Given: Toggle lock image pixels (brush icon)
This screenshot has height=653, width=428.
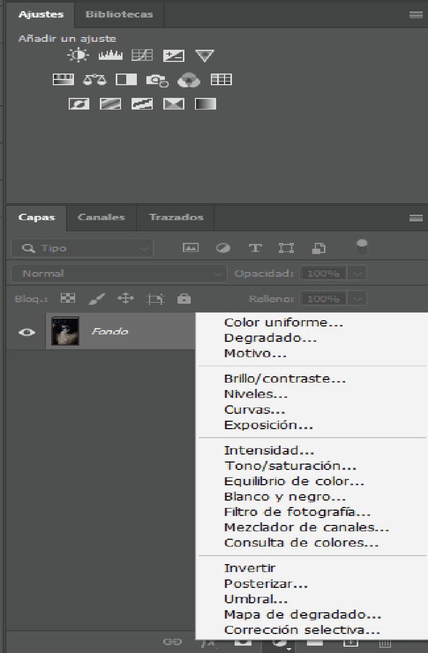Looking at the screenshot, I should 97,299.
